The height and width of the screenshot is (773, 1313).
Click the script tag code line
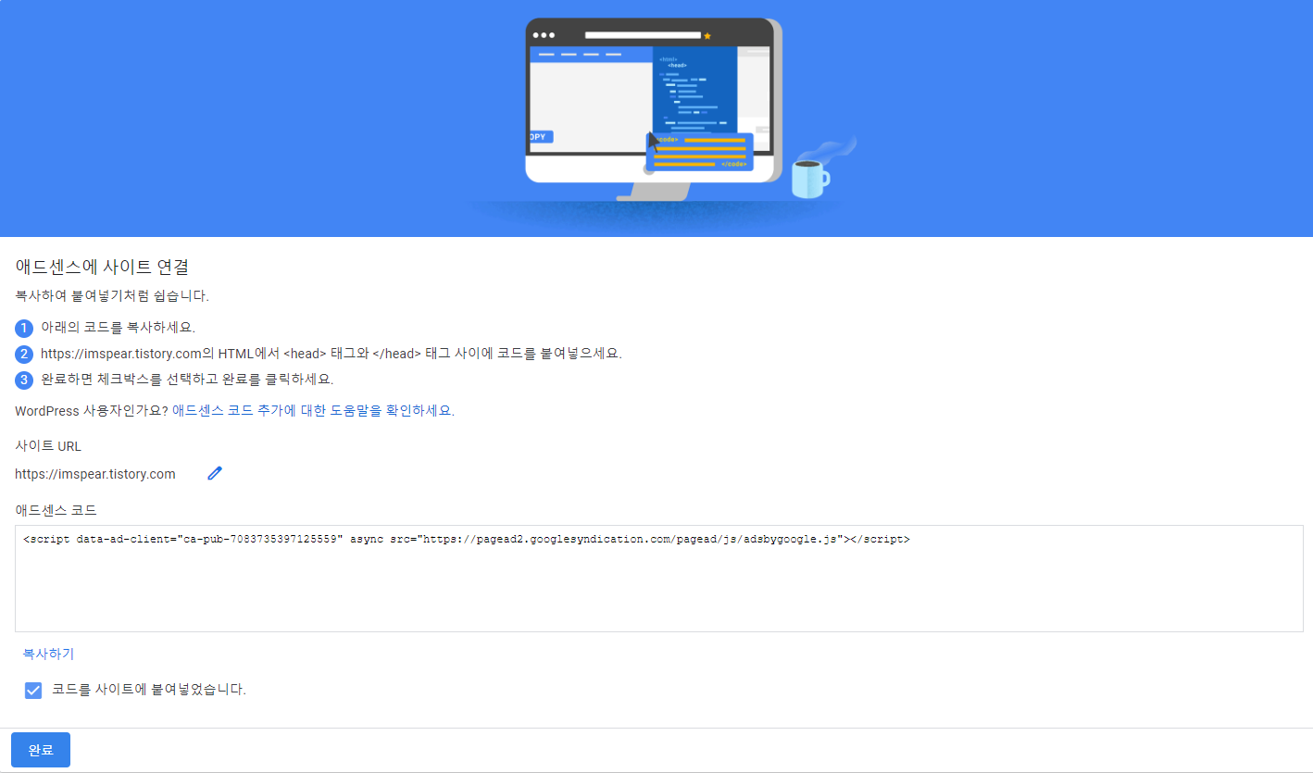467,539
